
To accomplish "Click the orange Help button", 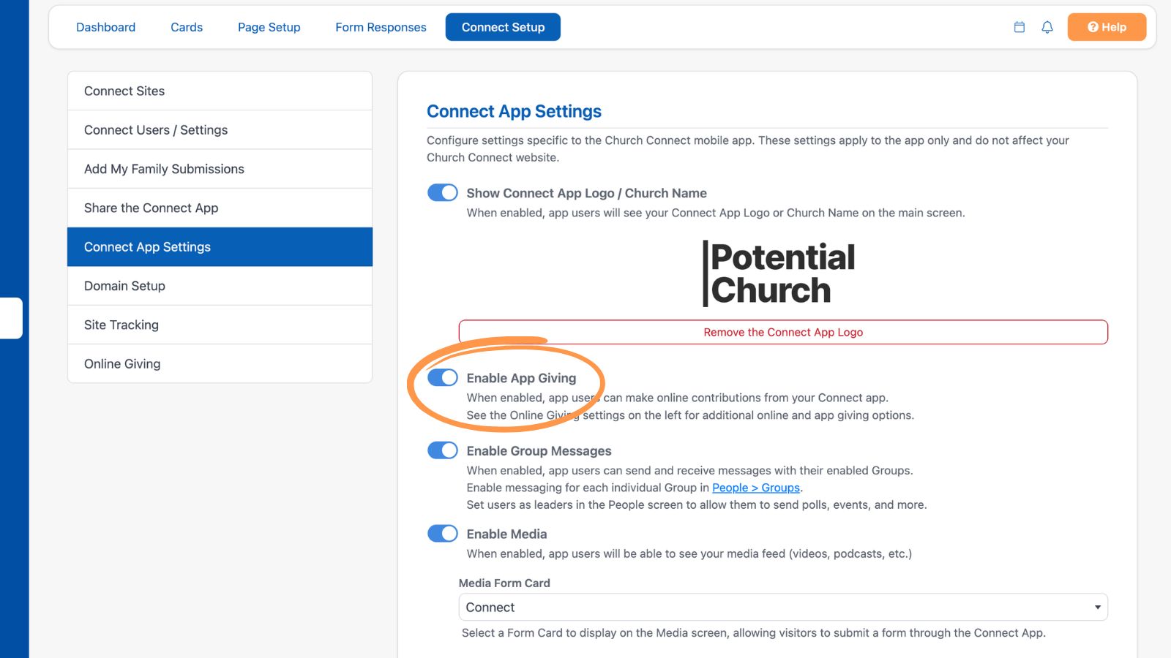I will point(1107,27).
